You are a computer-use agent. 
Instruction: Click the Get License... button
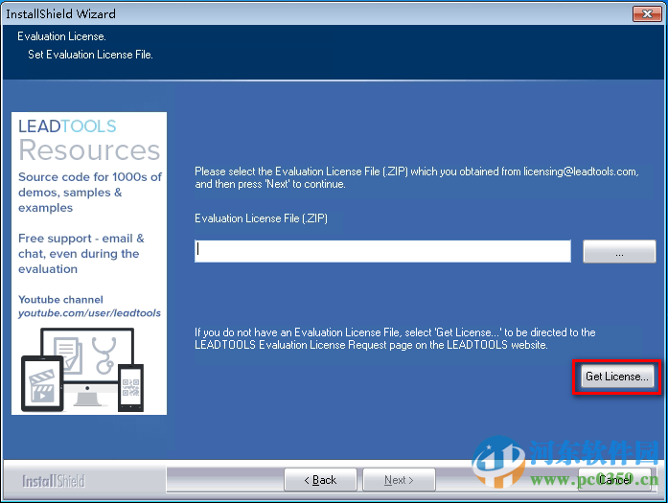coord(616,377)
